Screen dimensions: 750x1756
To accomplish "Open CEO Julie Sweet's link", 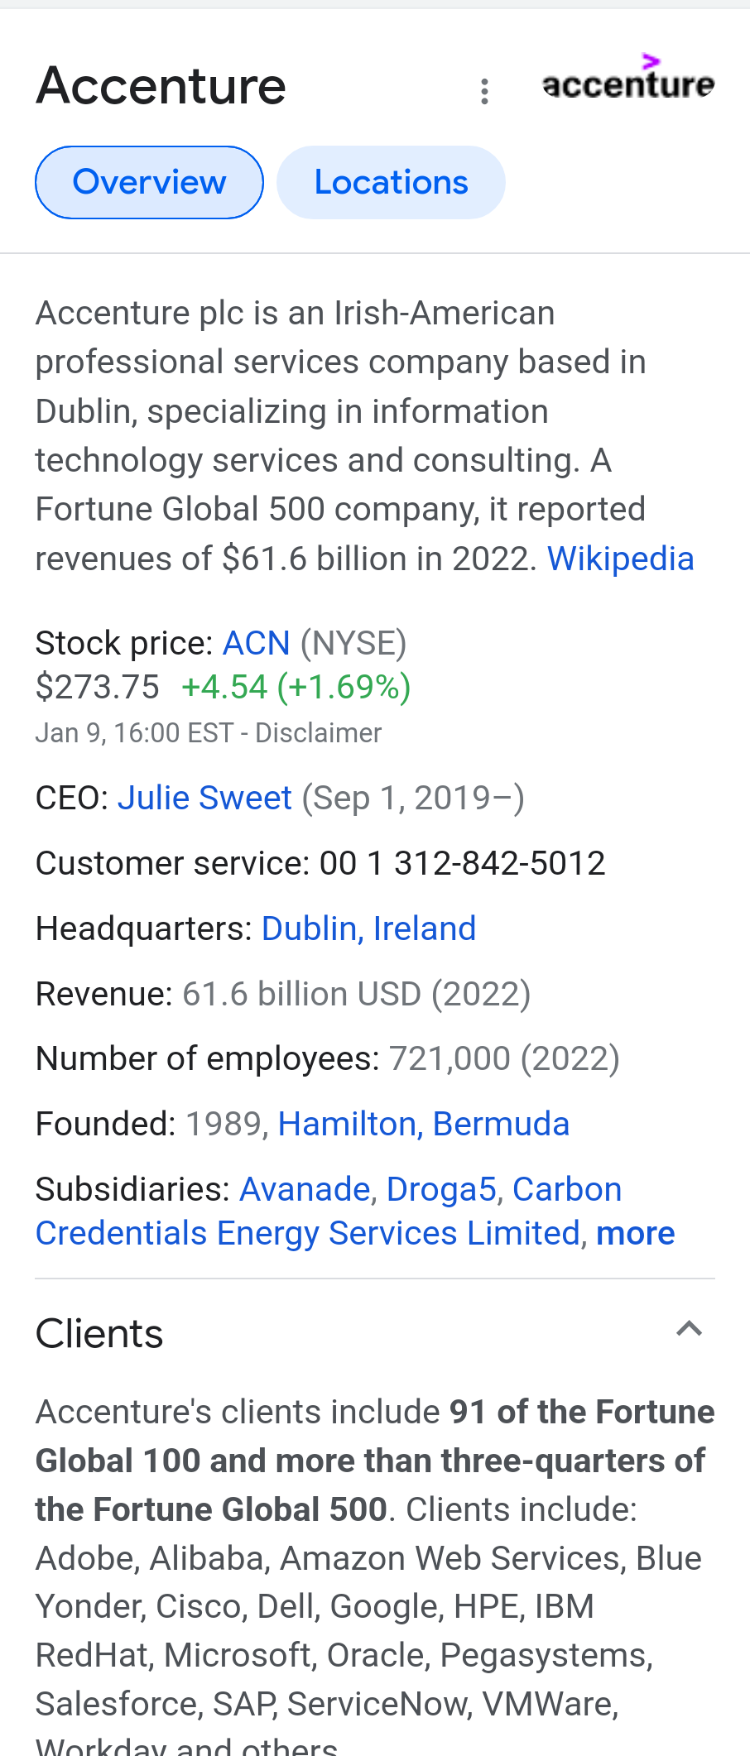I will [204, 798].
